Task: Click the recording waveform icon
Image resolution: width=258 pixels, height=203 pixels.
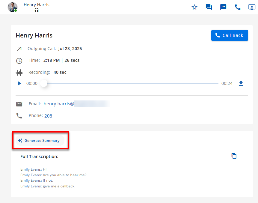Action: click(x=19, y=73)
